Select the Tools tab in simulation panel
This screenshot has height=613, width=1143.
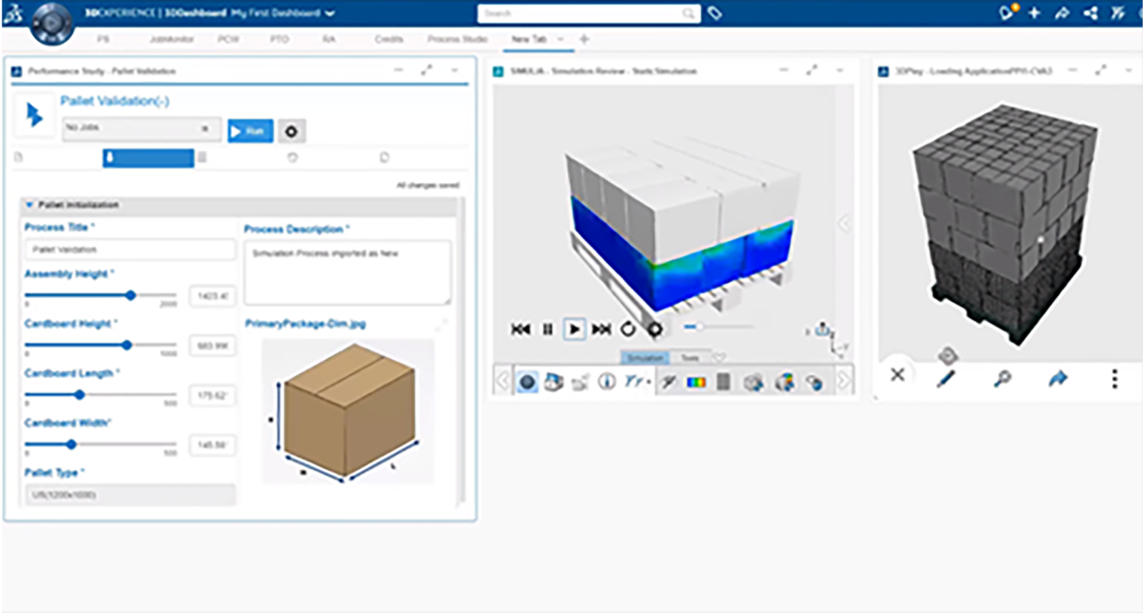coord(690,358)
